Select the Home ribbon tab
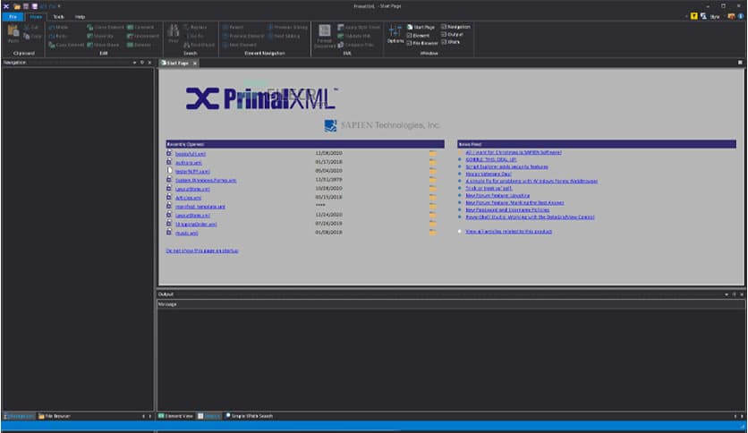Screen dimensions: 748x433 [36, 17]
